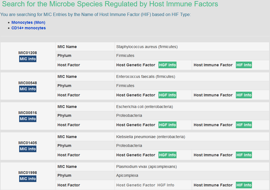Open HIF Info for Escherichia coli
The width and height of the screenshot is (270, 190).
[244, 125]
